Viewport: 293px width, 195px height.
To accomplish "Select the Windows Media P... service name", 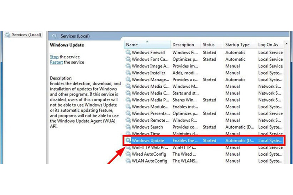I will point(150,100).
